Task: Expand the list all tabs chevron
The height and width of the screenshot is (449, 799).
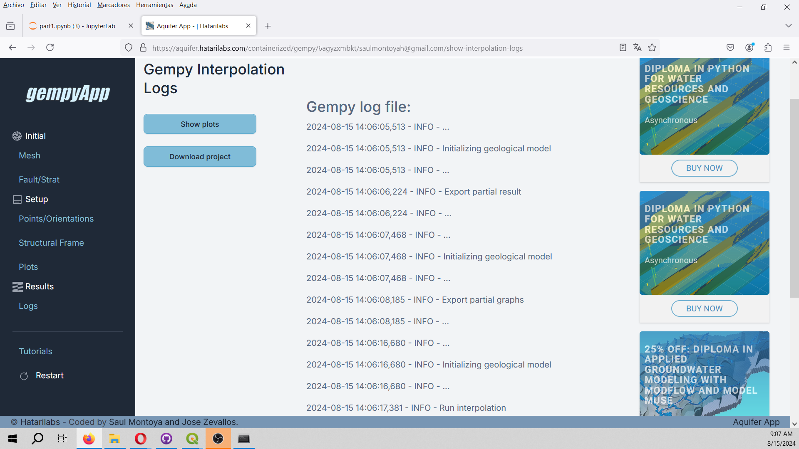Action: pos(788,26)
